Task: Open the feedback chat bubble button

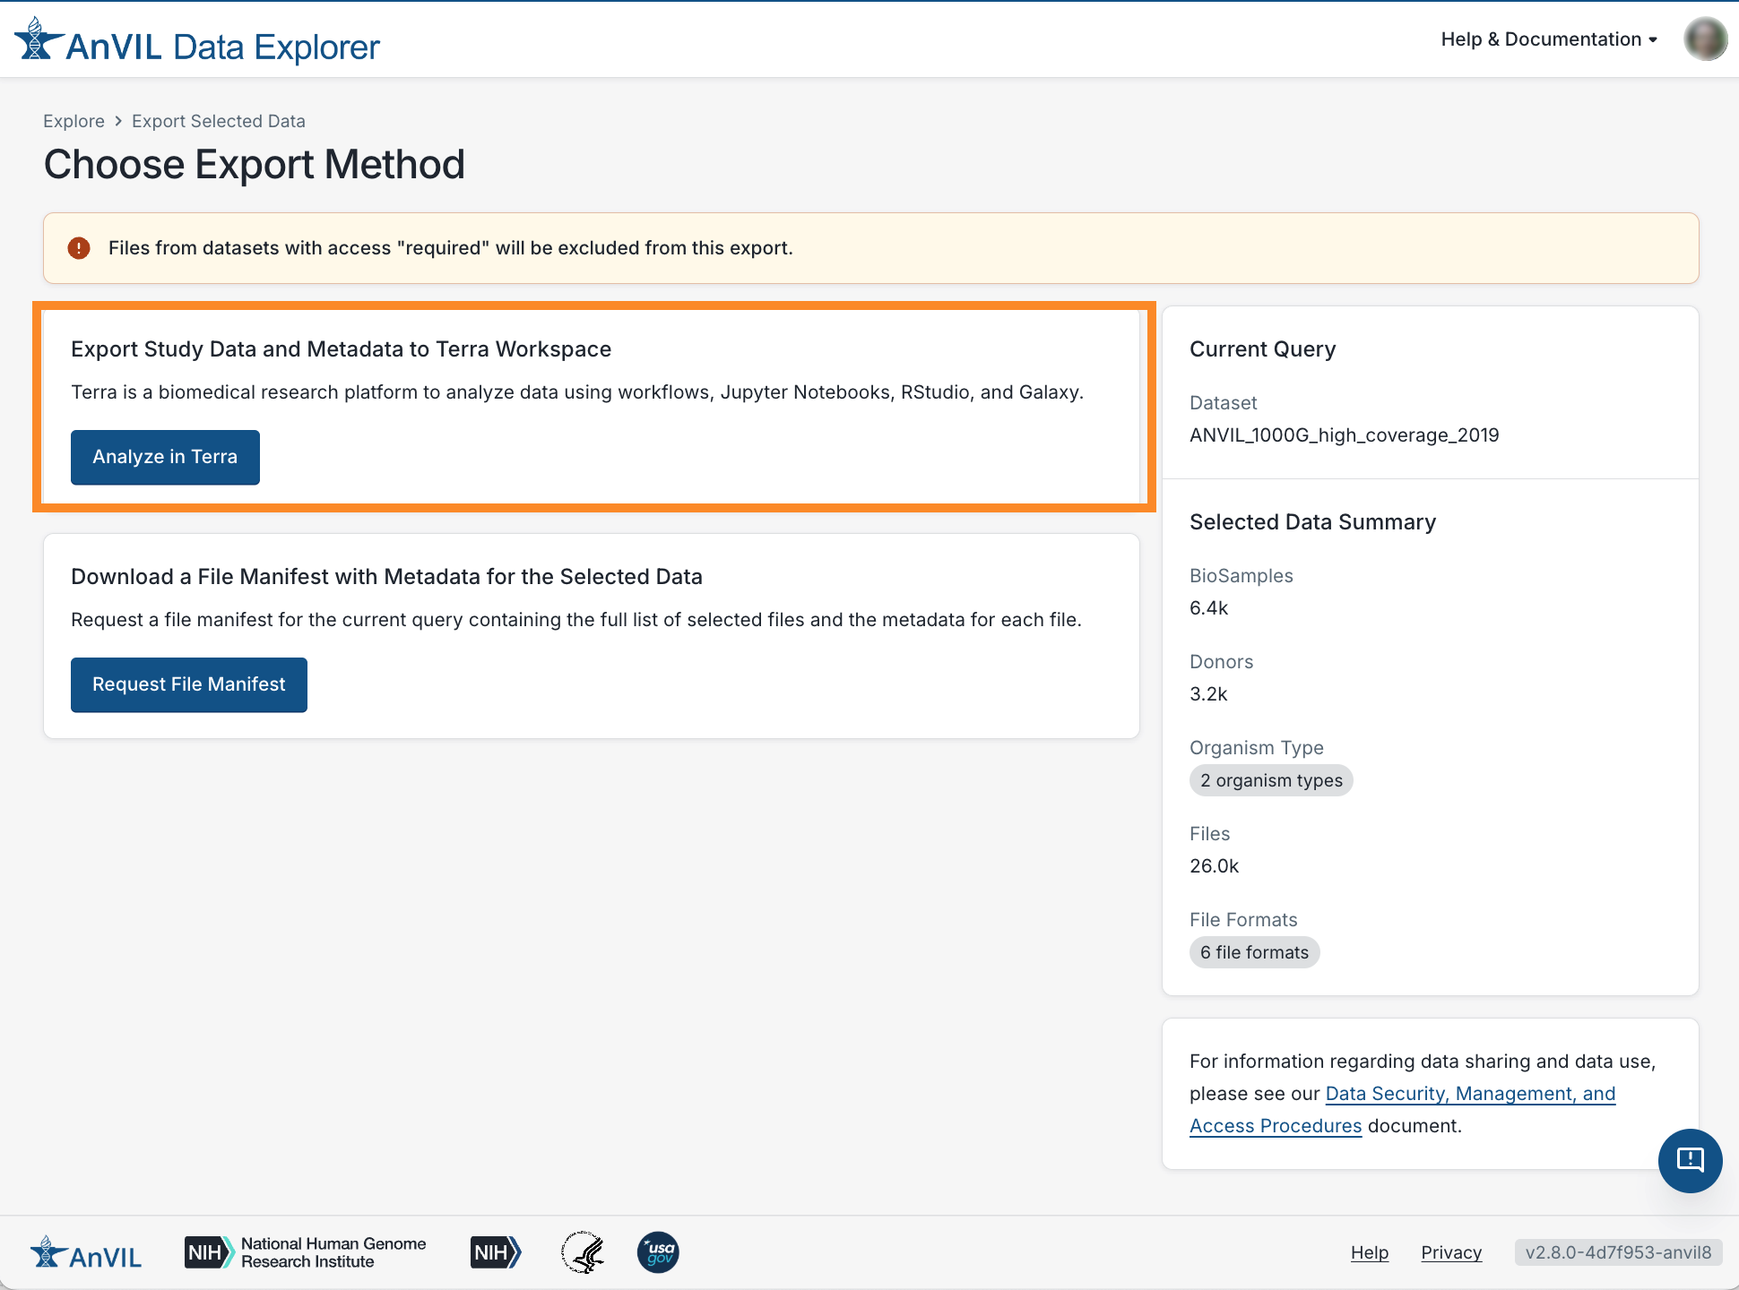Action: pyautogui.click(x=1690, y=1160)
